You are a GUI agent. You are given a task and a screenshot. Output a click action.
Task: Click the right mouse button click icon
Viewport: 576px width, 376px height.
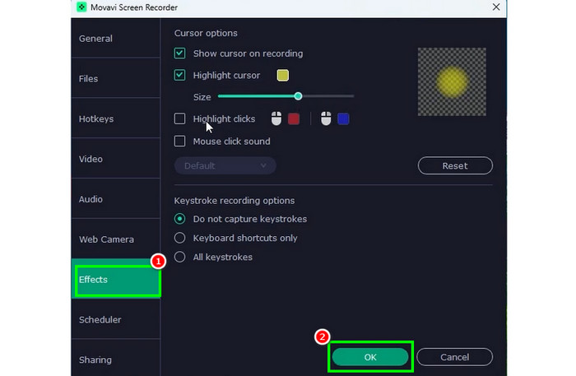coord(326,118)
